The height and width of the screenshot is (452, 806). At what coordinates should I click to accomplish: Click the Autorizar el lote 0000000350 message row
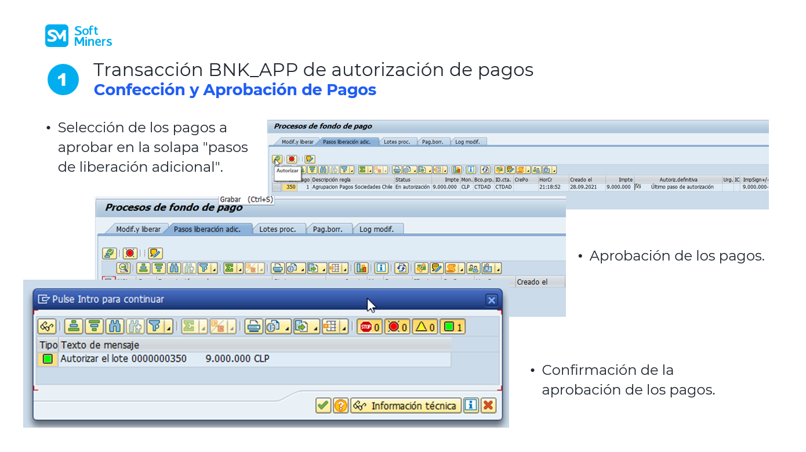pos(165,359)
